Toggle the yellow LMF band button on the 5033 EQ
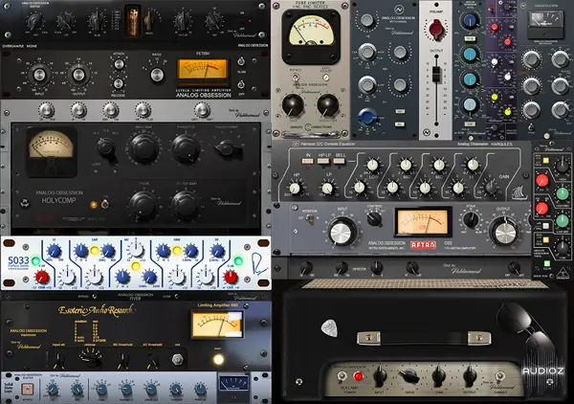The image size is (574, 404). point(95,251)
